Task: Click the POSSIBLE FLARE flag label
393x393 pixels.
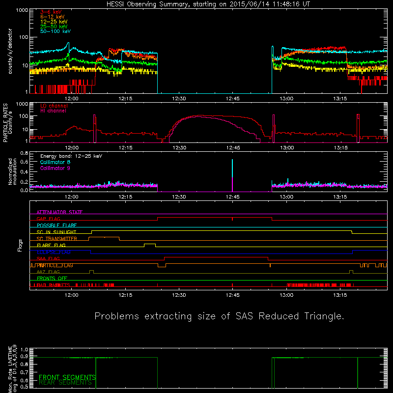Action: [56, 225]
